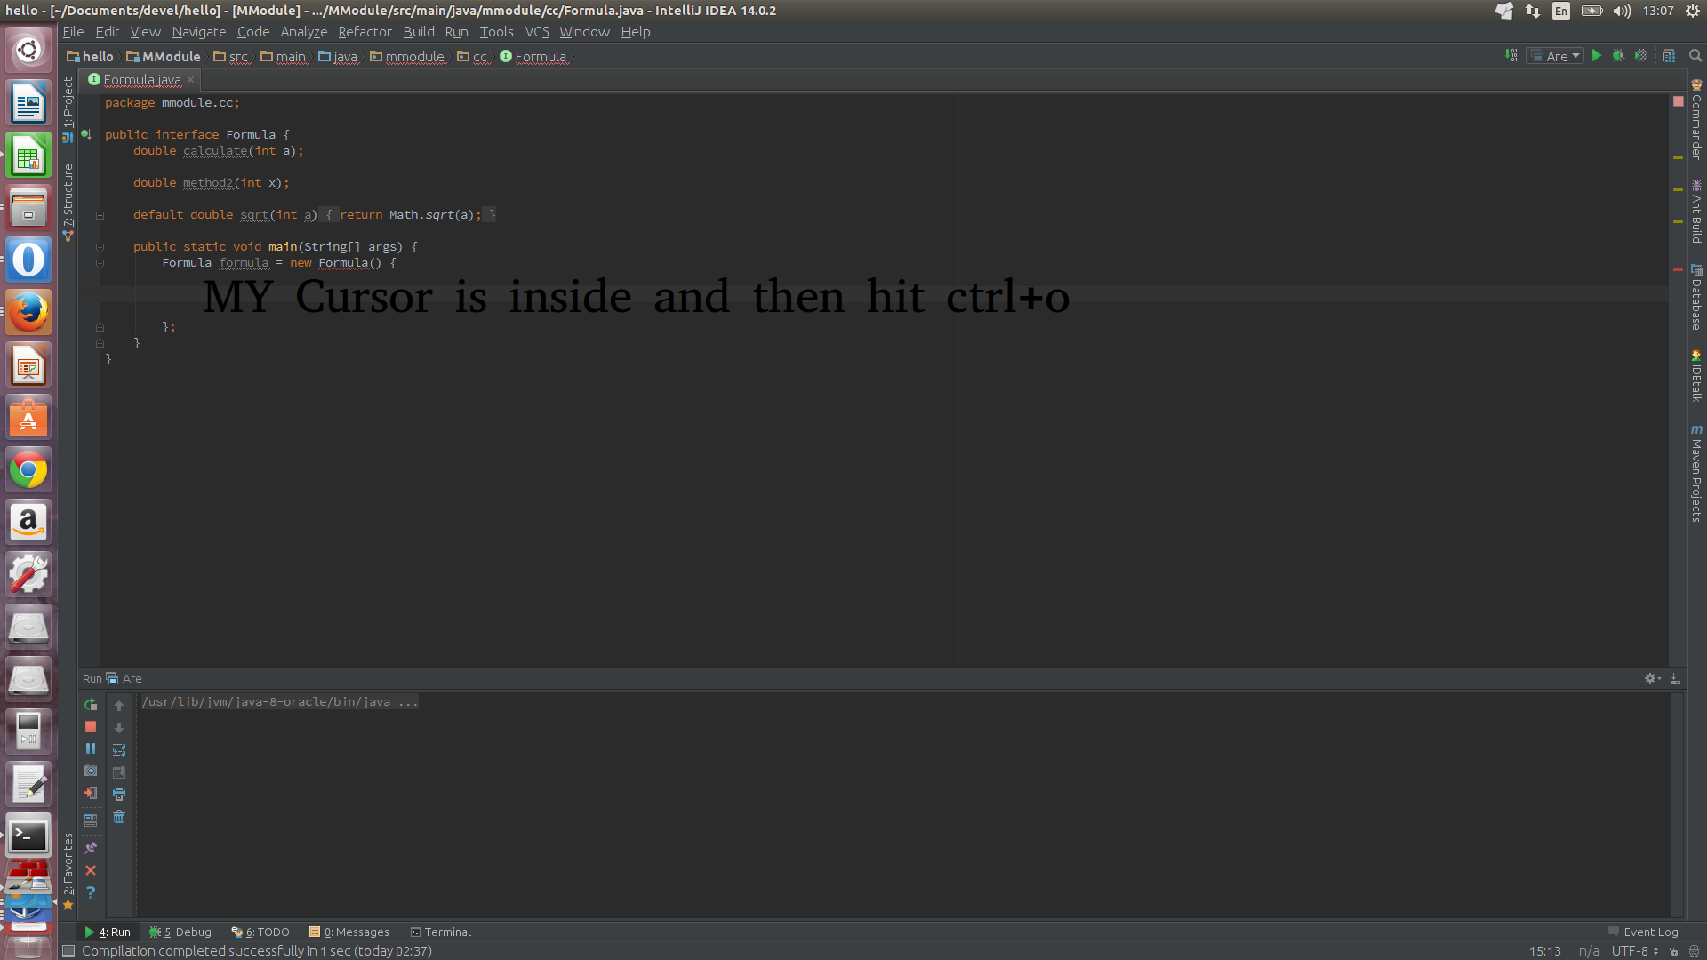Click the MModule breadcrumb in navigation bar
The image size is (1707, 960).
pyautogui.click(x=164, y=57)
